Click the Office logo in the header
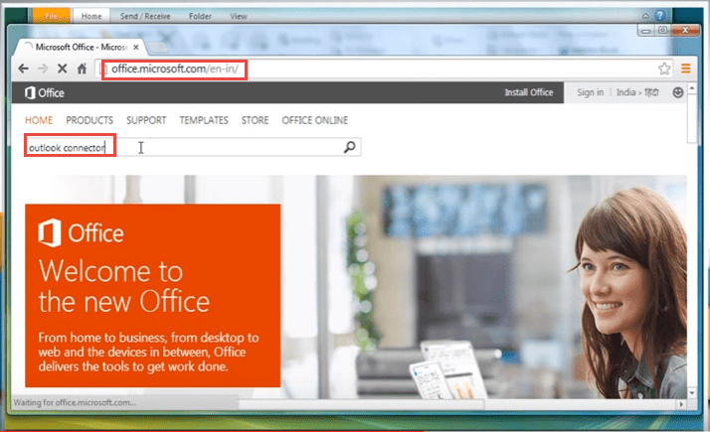710x432 pixels. pos(45,92)
